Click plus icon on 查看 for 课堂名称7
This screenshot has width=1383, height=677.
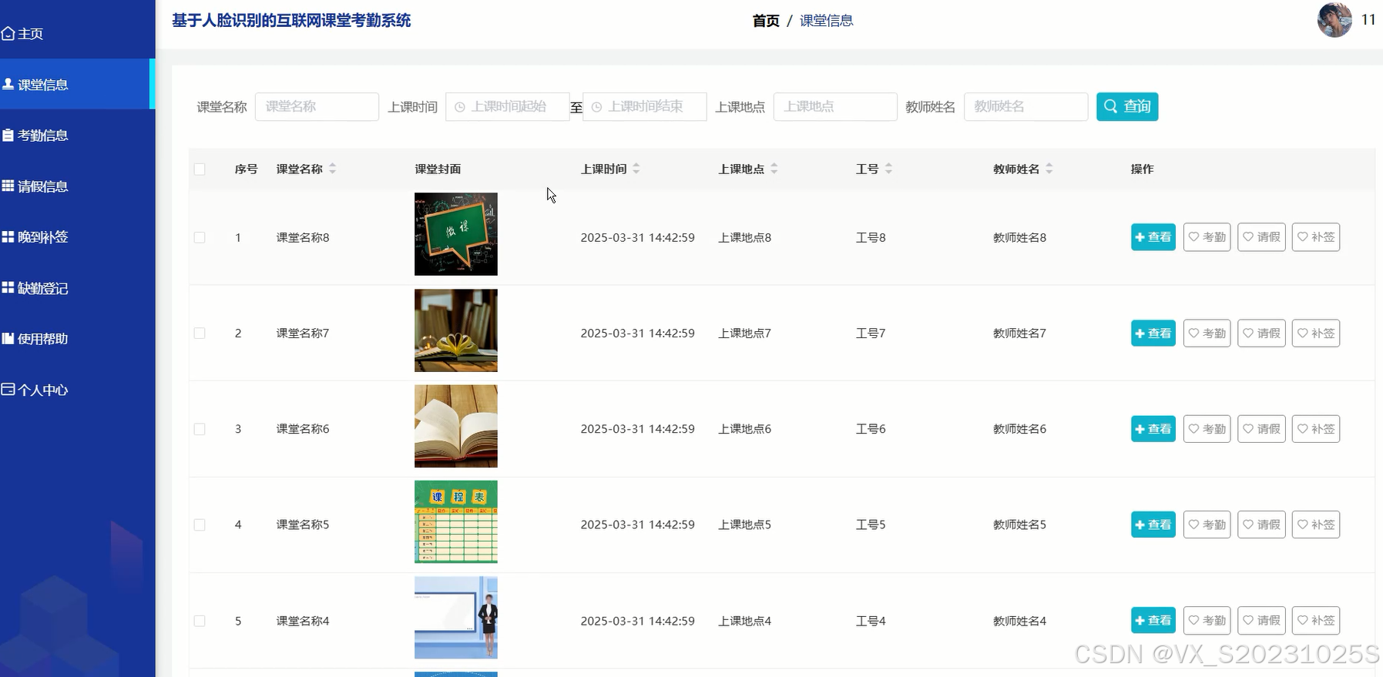point(1140,333)
